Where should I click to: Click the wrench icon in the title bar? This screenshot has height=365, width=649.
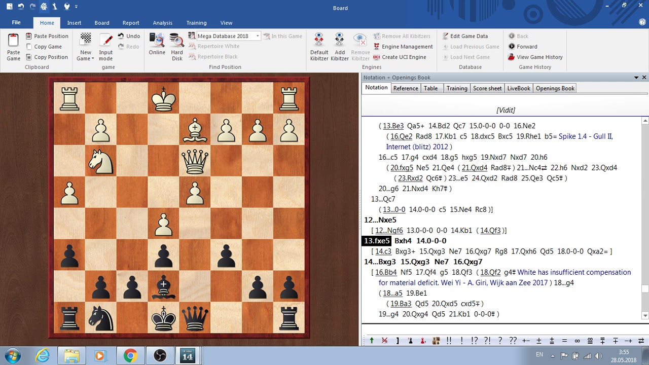(55, 7)
